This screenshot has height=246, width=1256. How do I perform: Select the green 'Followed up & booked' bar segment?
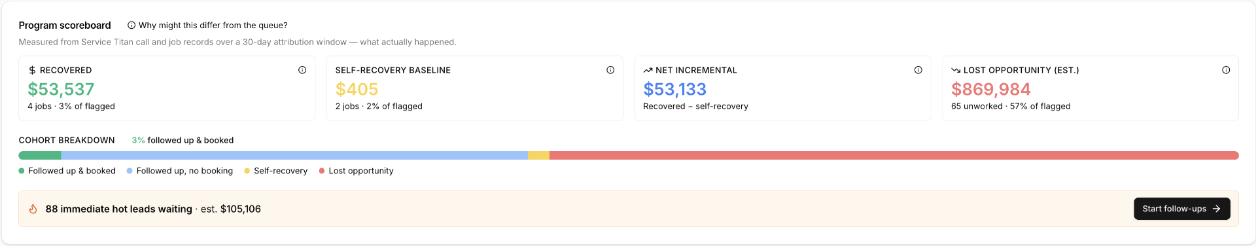(x=40, y=156)
